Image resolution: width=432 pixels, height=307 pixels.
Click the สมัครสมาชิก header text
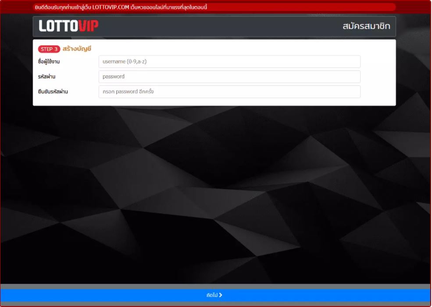tap(366, 26)
